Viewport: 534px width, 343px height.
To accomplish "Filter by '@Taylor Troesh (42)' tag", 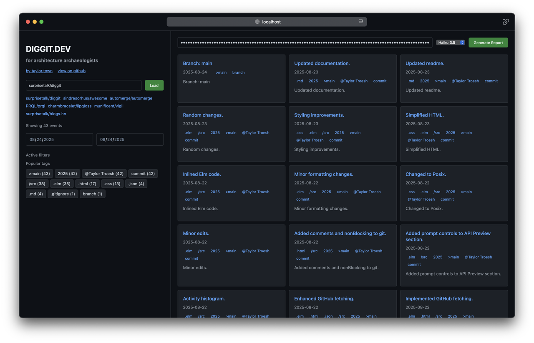I will pyautogui.click(x=104, y=174).
